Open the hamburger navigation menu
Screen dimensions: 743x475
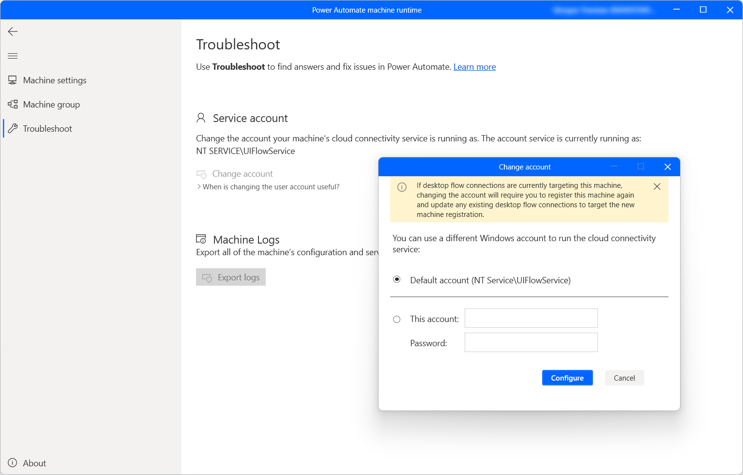pyautogui.click(x=13, y=56)
